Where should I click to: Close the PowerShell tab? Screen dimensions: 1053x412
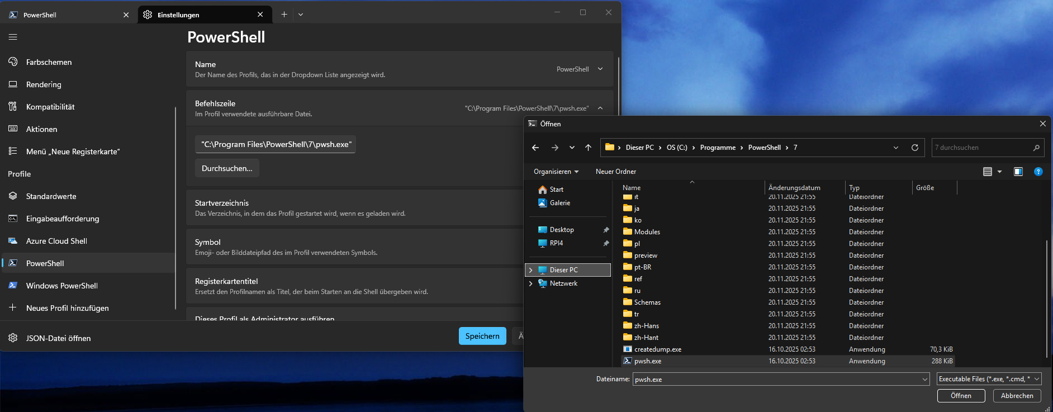coord(126,15)
